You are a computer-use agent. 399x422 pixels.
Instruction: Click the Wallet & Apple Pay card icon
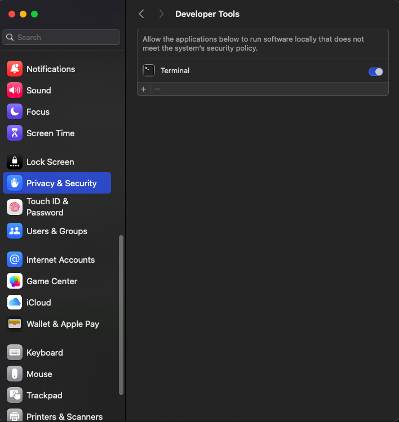coord(15,324)
